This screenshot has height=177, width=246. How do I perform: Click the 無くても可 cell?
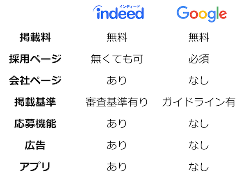coord(117,59)
